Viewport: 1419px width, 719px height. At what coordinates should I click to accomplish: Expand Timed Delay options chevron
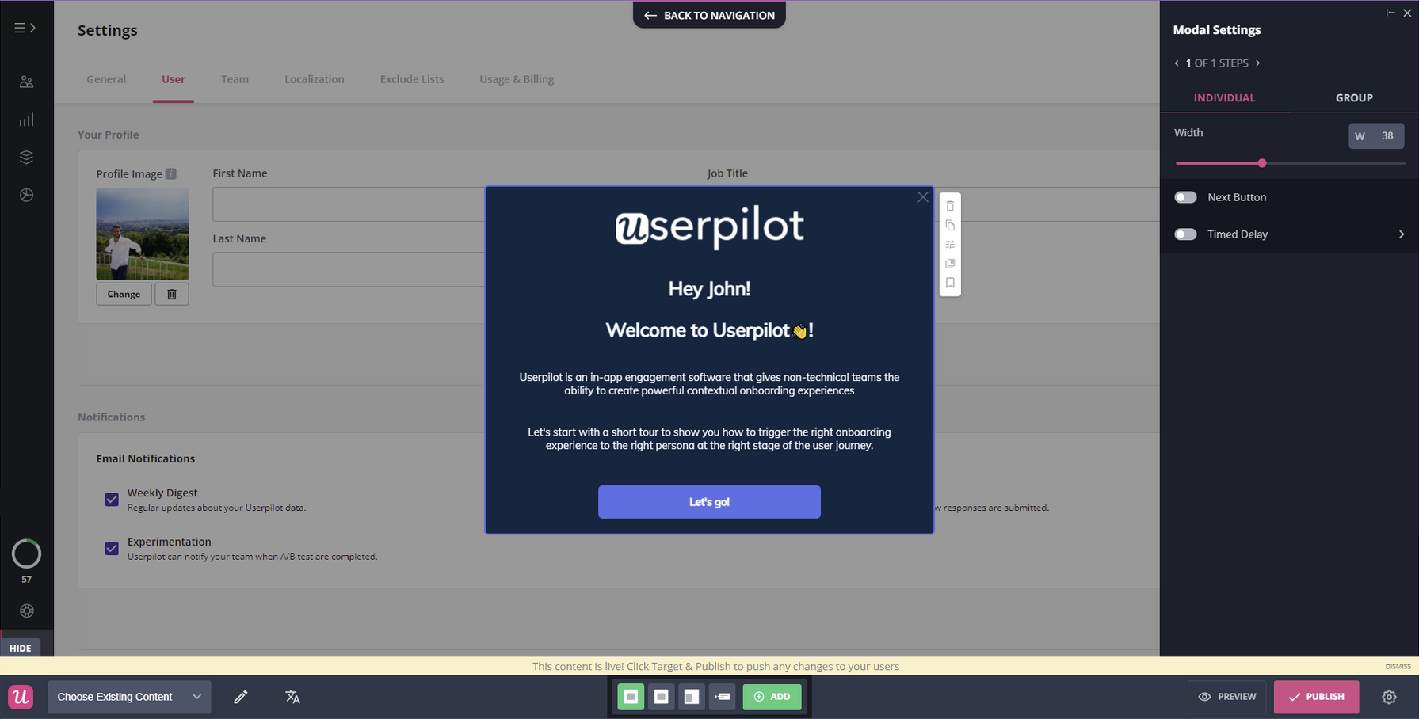click(1401, 234)
